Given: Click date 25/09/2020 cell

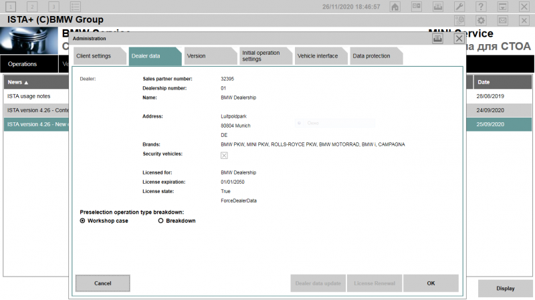Looking at the screenshot, I should tap(490, 124).
